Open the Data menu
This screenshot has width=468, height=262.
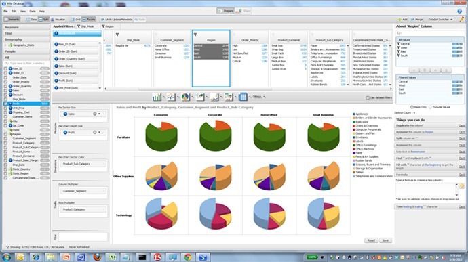tap(33, 11)
